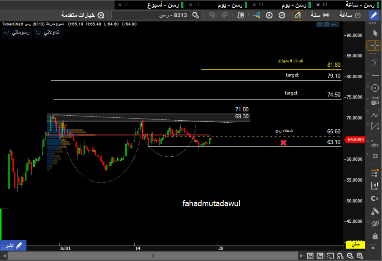The image size is (382, 261).
Task: Maximize the رسن - أسبوع tab window
Action: (127, 5)
